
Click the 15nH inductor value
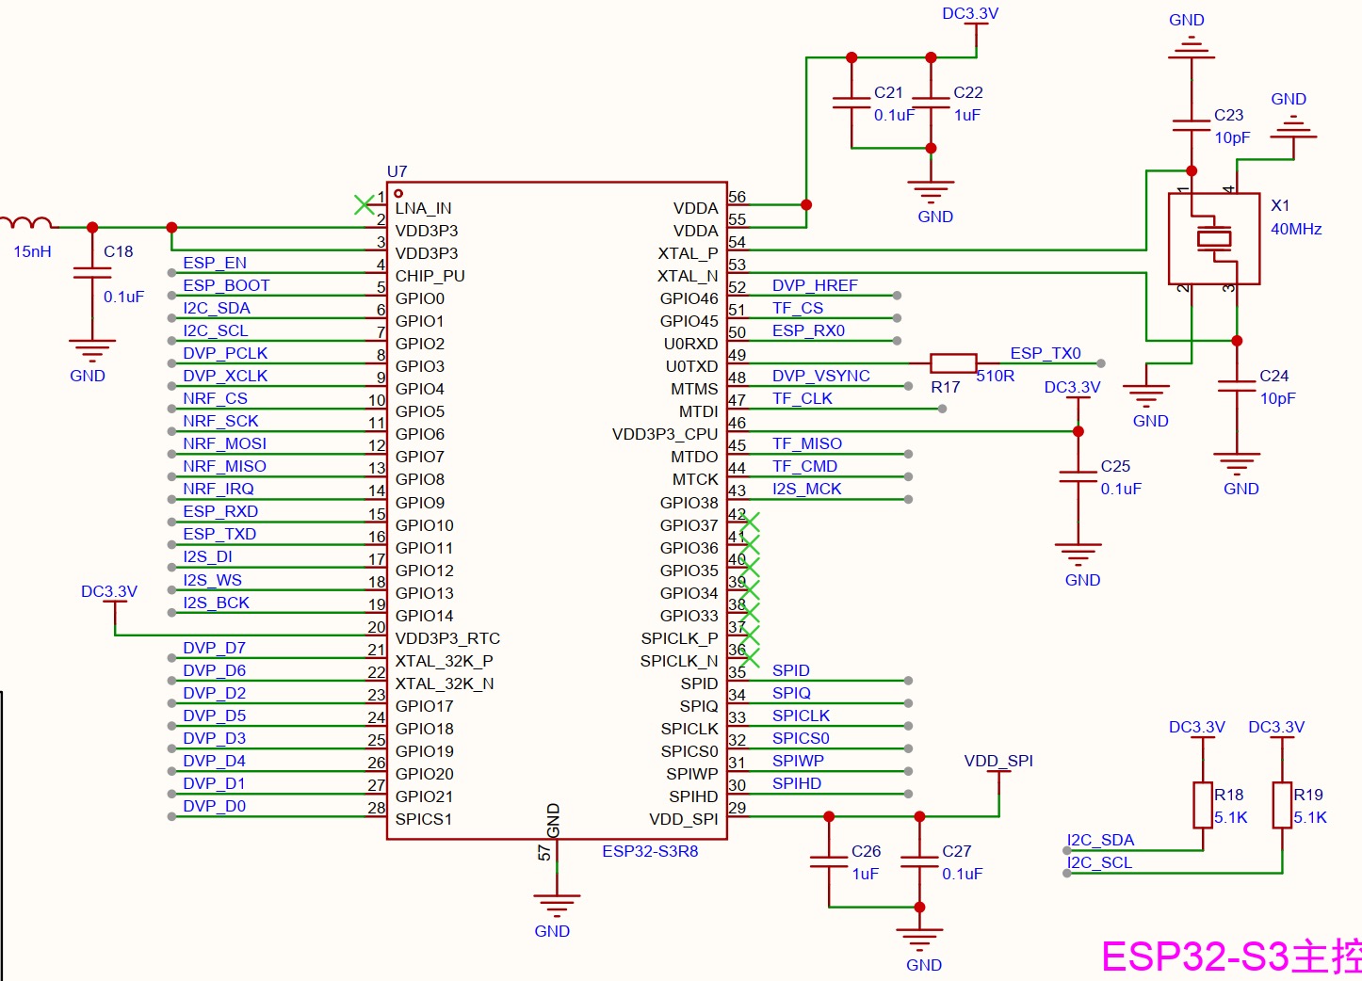(x=32, y=251)
